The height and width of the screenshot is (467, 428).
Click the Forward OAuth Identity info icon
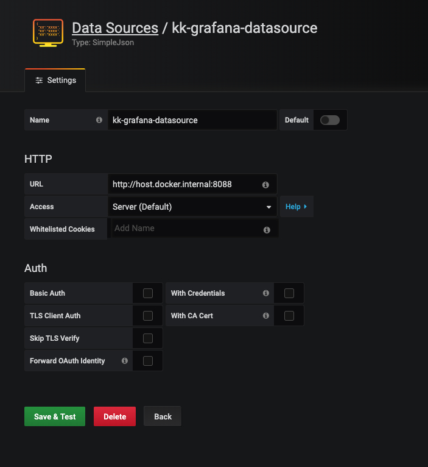tap(125, 361)
